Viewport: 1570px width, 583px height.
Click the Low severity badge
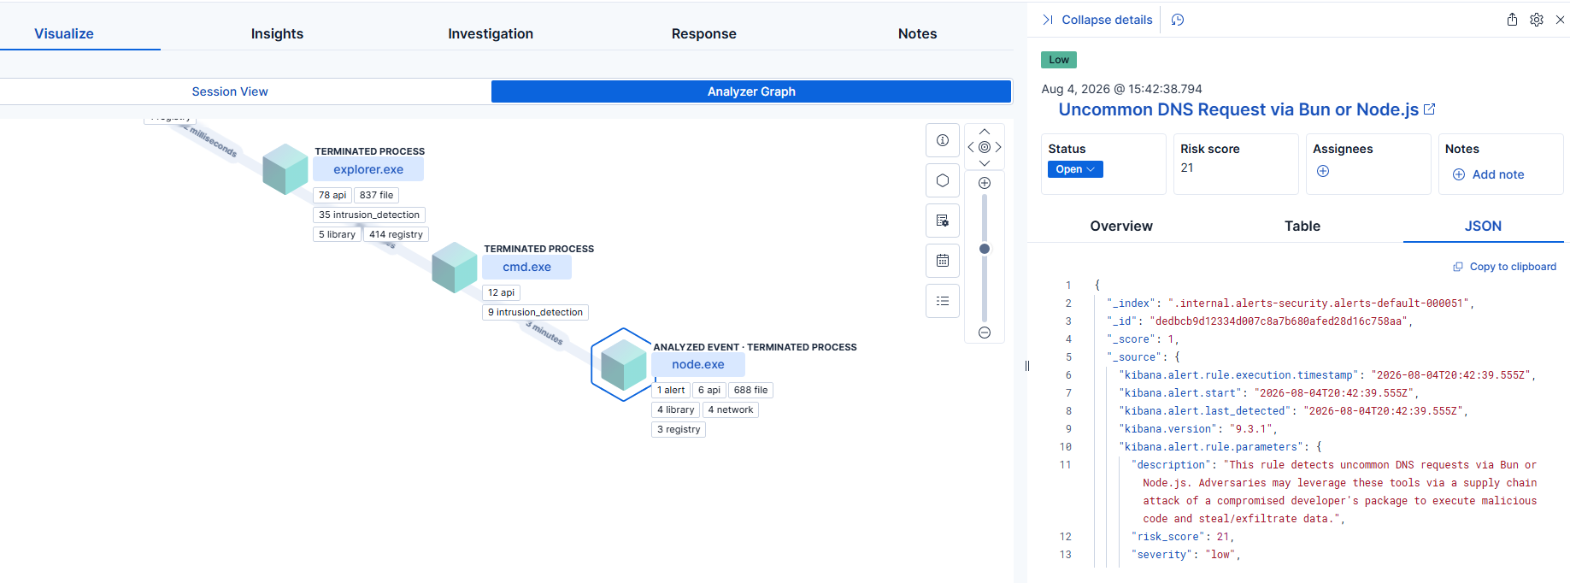1058,60
